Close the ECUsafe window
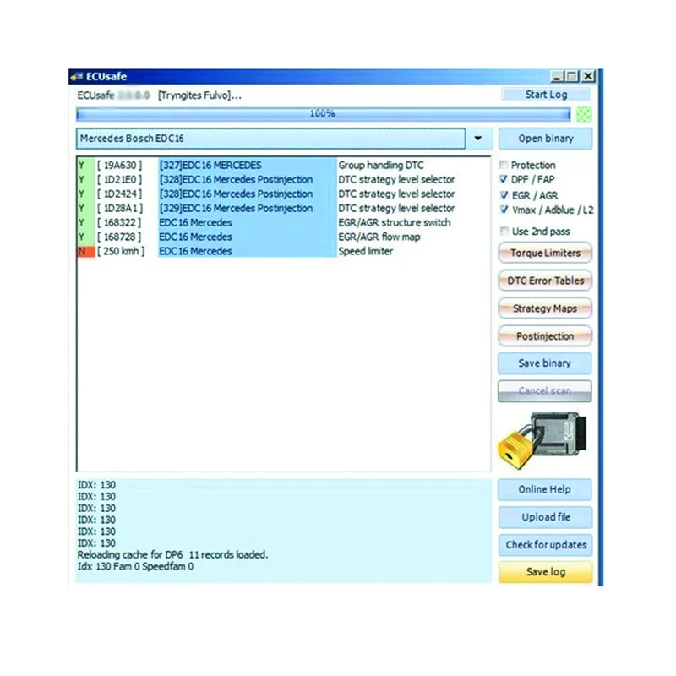The image size is (676, 676). tap(588, 77)
